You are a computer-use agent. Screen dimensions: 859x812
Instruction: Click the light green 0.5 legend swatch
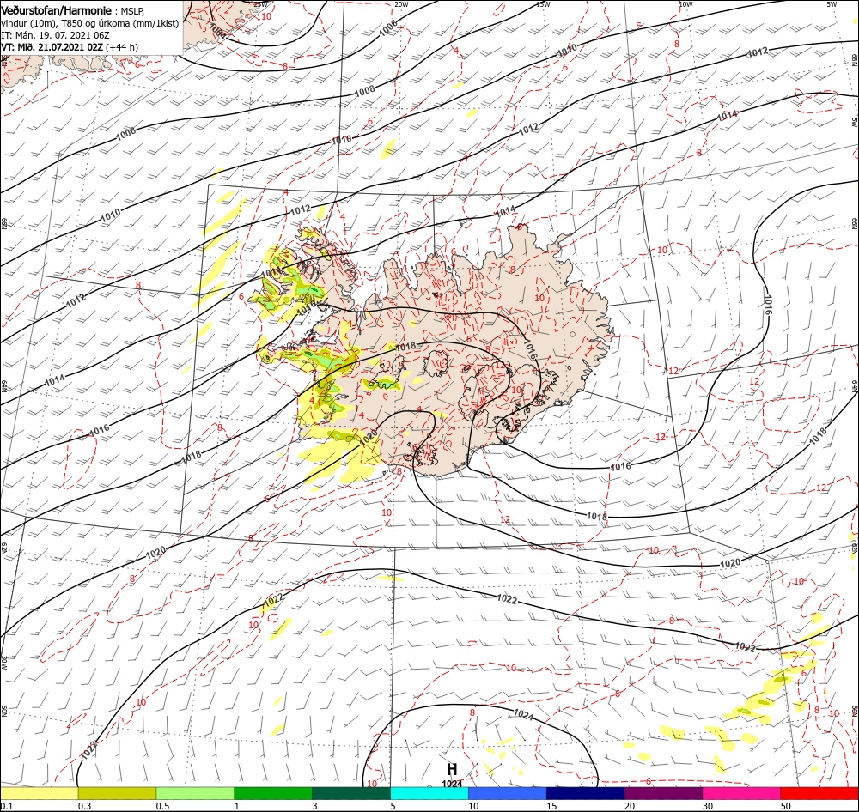195,793
